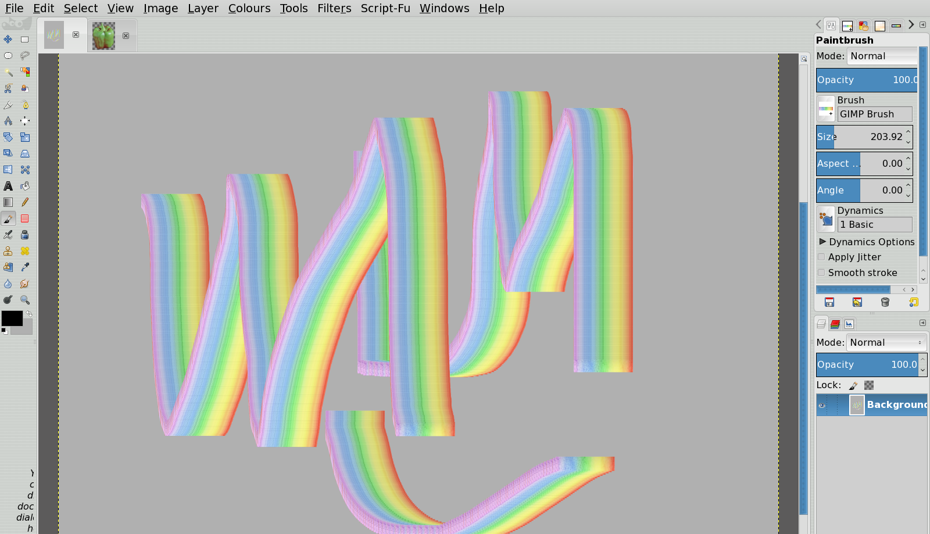Expand the Dynamics Options section
This screenshot has height=534, width=930.
[x=822, y=241]
